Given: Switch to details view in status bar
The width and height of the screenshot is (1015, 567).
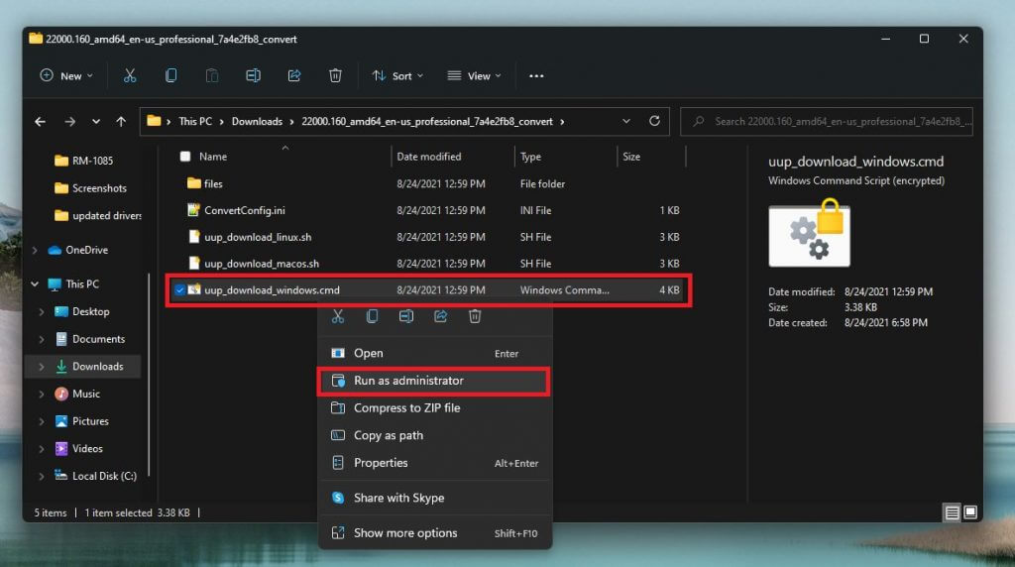Looking at the screenshot, I should click(952, 512).
